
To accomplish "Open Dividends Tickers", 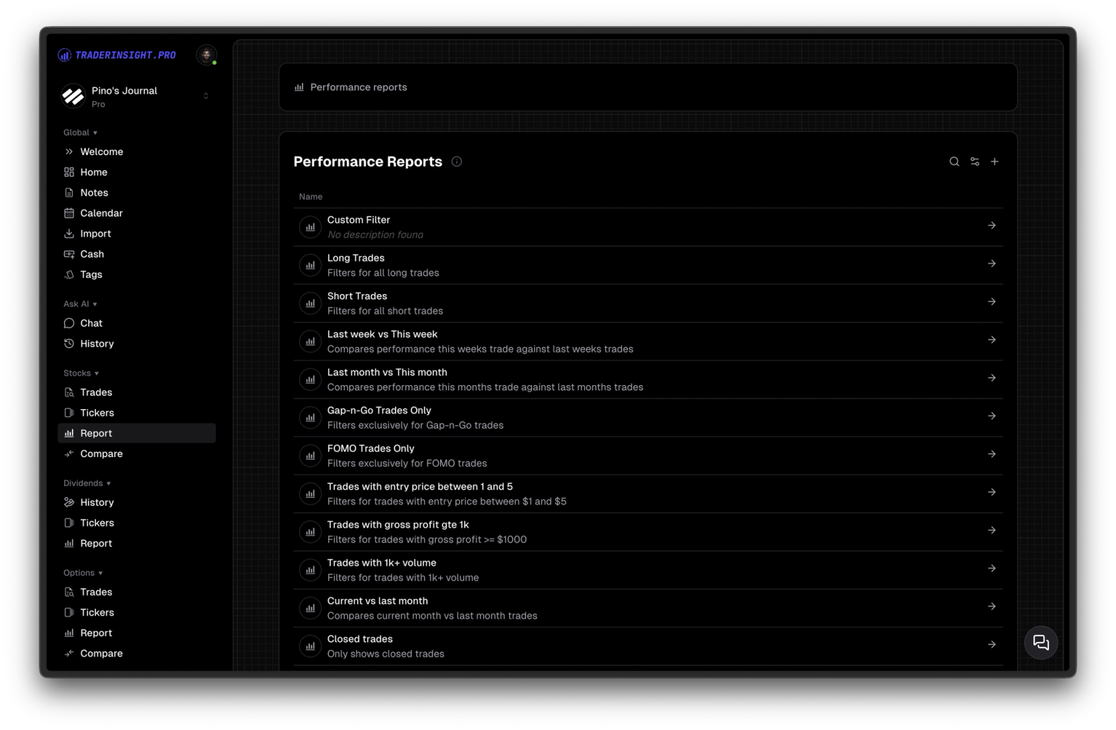I will coord(137,523).
